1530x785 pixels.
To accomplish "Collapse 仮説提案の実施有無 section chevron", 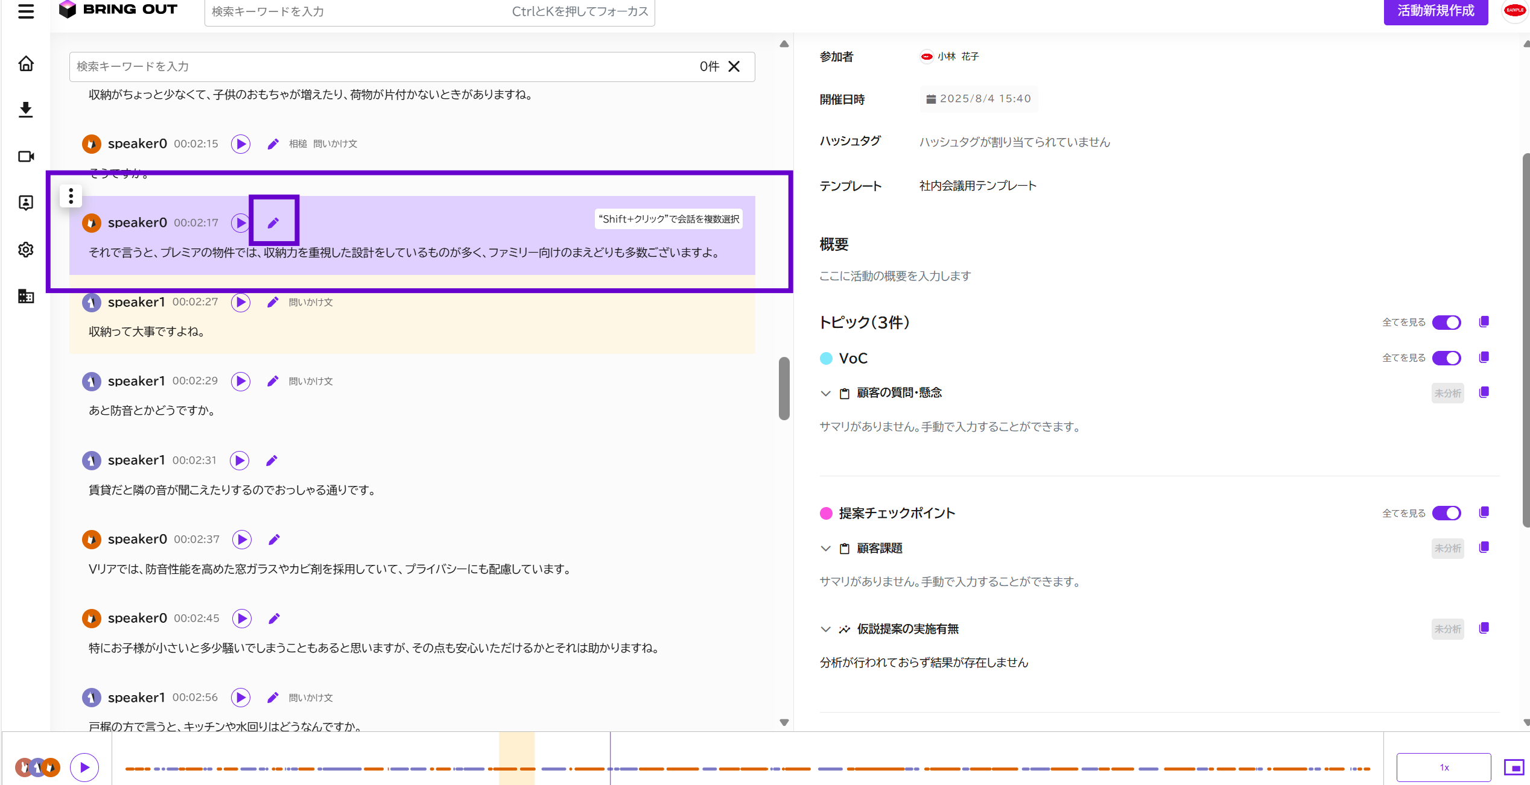I will [826, 629].
